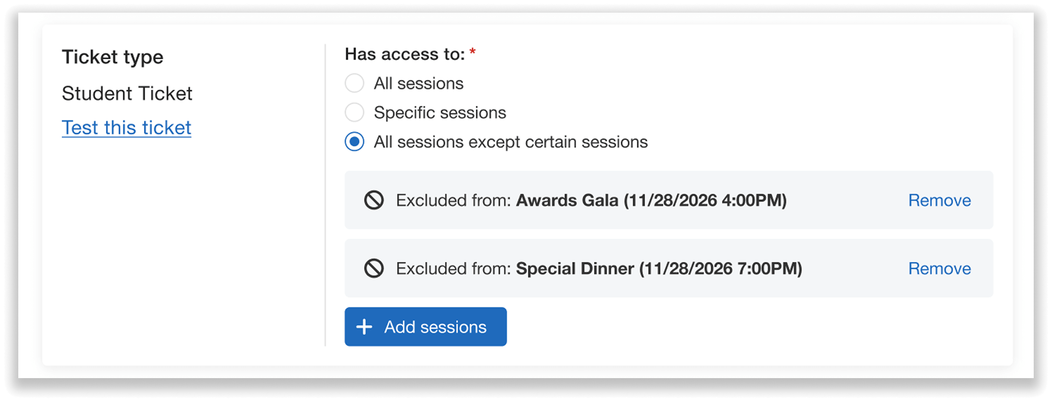The width and height of the screenshot is (1052, 402).
Task: Click the Student Ticket label
Action: point(127,93)
